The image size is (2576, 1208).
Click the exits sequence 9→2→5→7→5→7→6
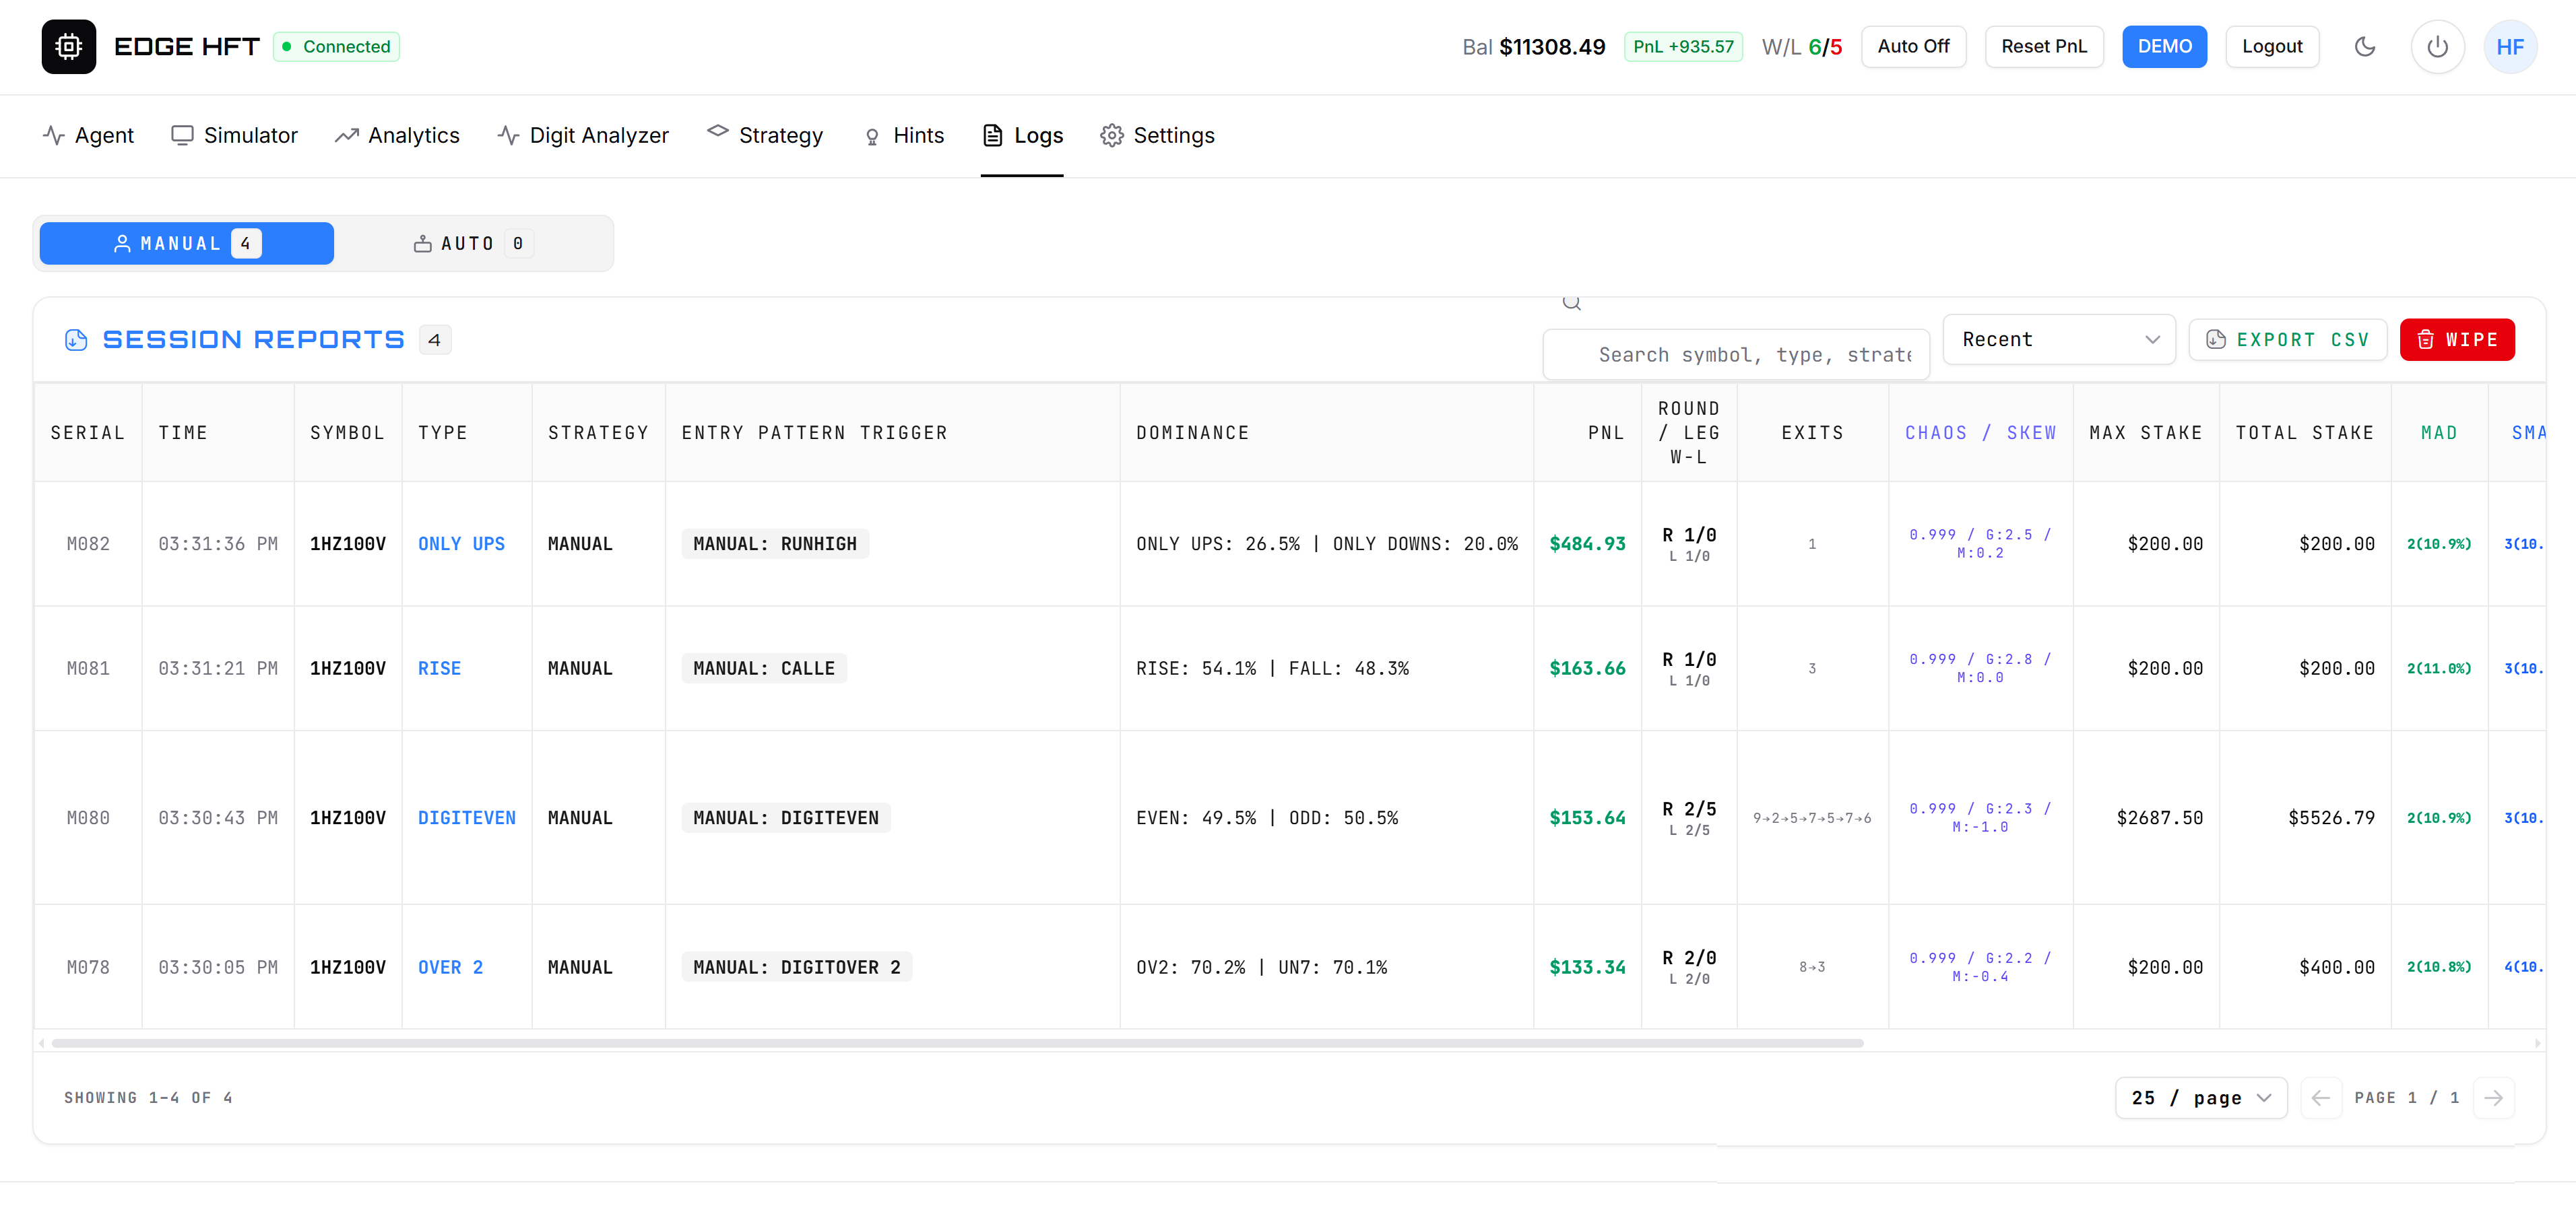(1812, 818)
